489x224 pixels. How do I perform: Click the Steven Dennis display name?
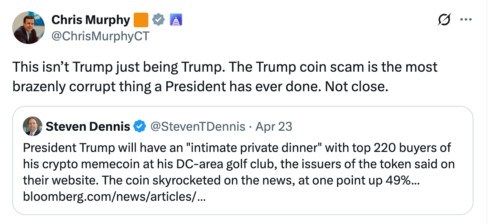pos(88,127)
